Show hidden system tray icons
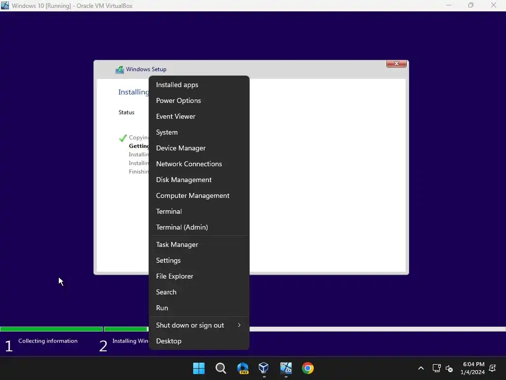 pyautogui.click(x=421, y=368)
